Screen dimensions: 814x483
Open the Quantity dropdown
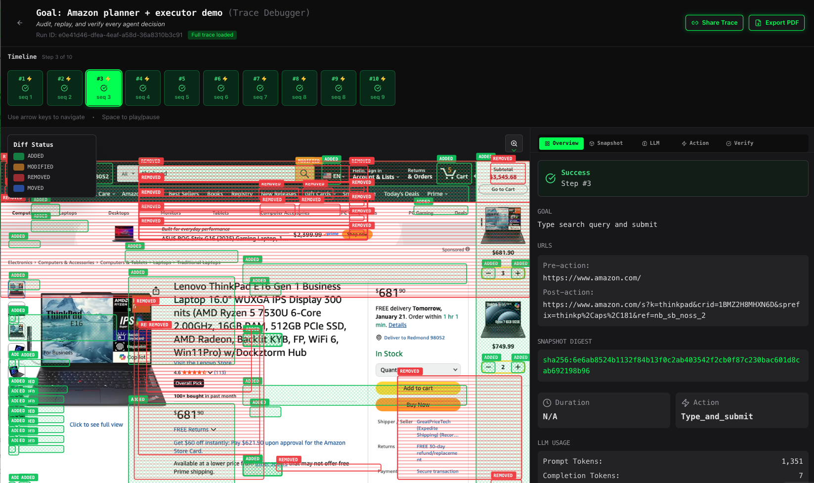(418, 370)
